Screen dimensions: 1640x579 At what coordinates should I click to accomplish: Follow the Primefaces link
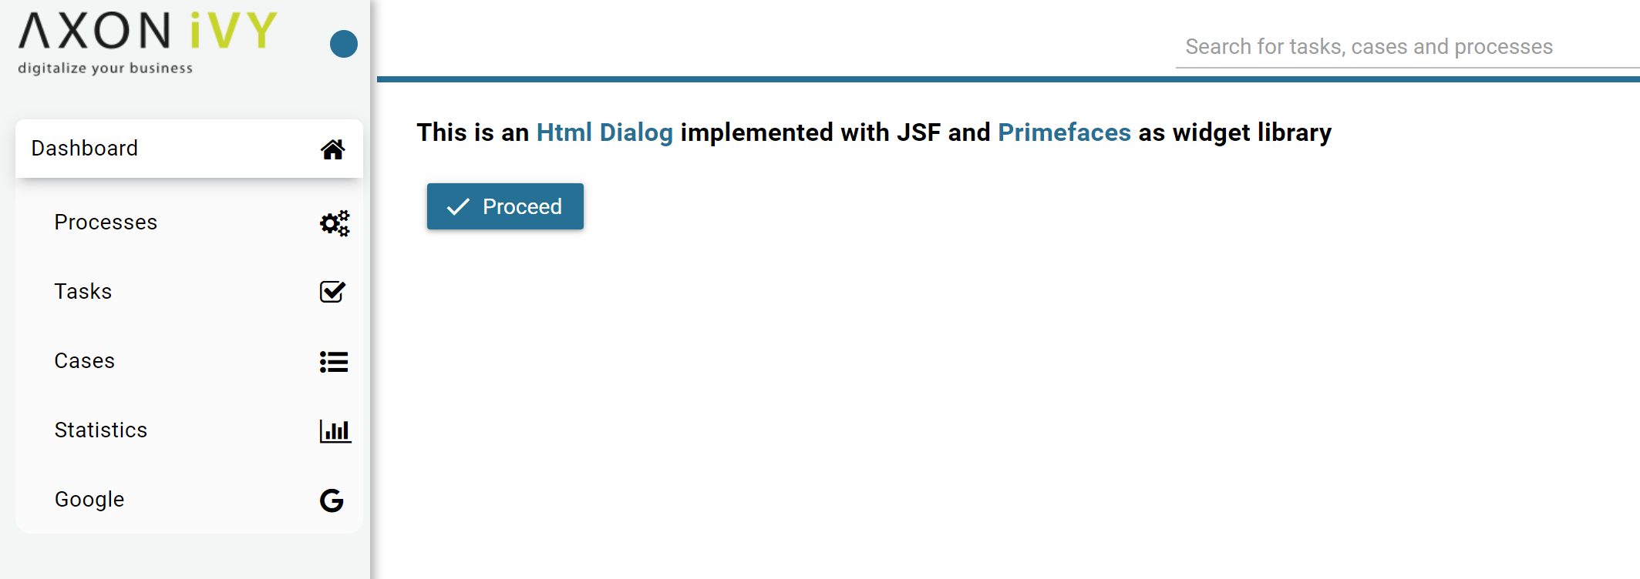coord(1064,132)
